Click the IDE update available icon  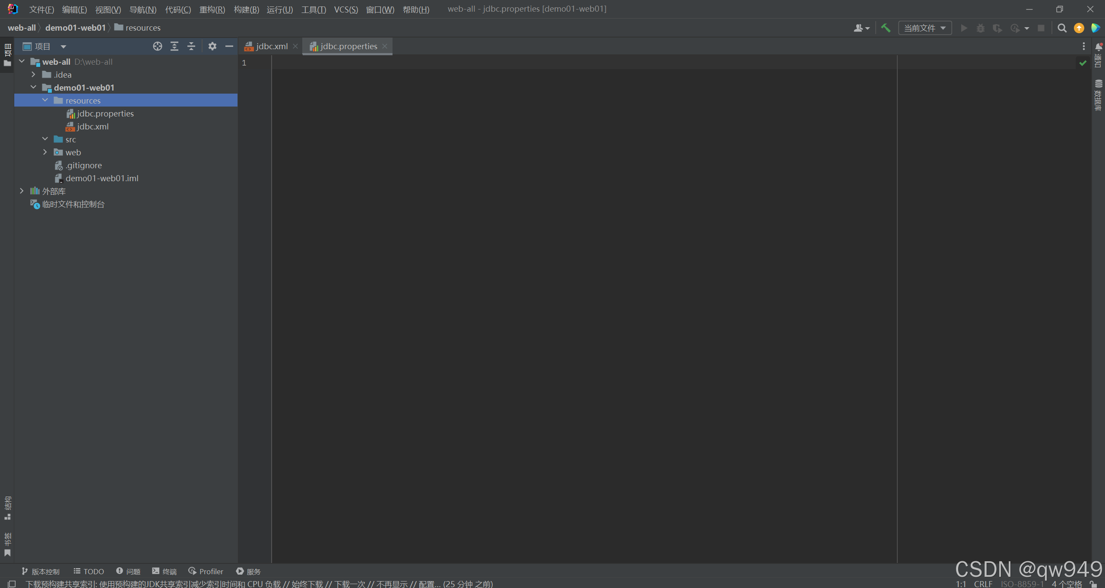pos(1079,28)
